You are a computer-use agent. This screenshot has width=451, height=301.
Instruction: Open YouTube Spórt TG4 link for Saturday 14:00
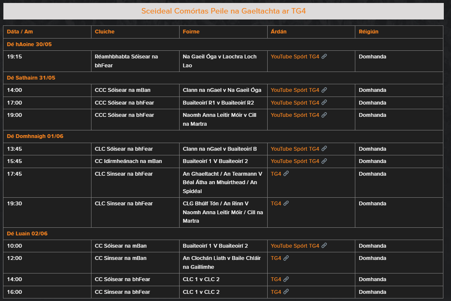click(295, 90)
